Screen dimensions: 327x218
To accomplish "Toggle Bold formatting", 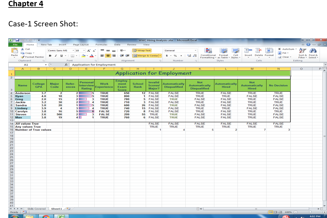I will (50, 56).
